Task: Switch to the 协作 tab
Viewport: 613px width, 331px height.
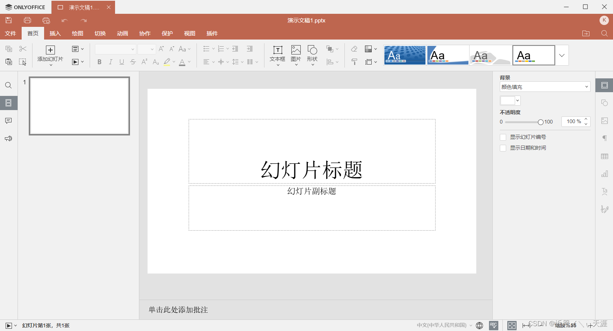Action: click(x=145, y=33)
